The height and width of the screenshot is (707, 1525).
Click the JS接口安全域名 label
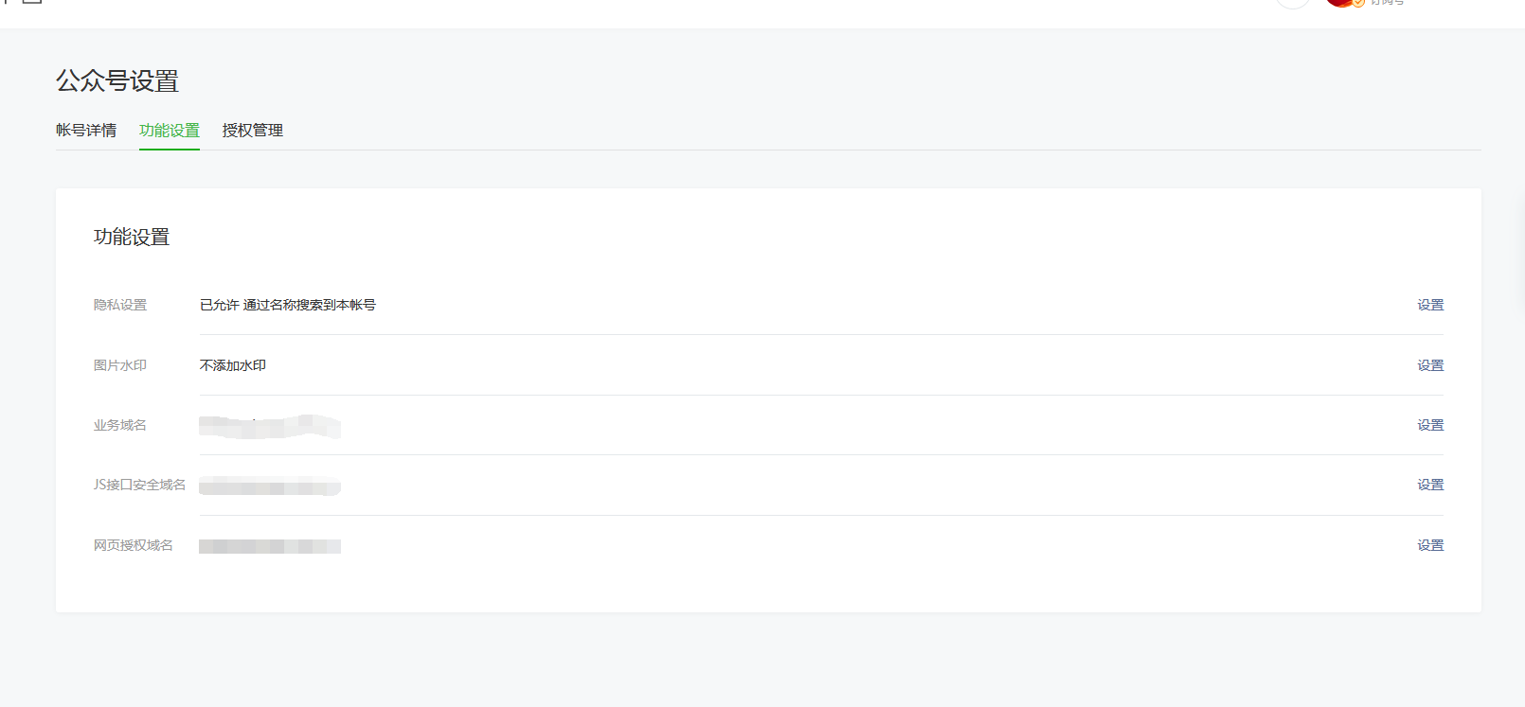(139, 485)
